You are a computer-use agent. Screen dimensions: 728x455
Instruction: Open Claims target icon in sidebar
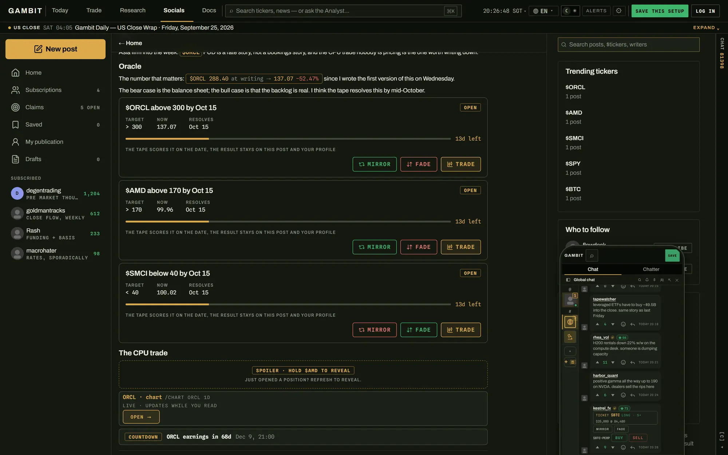[x=15, y=107]
